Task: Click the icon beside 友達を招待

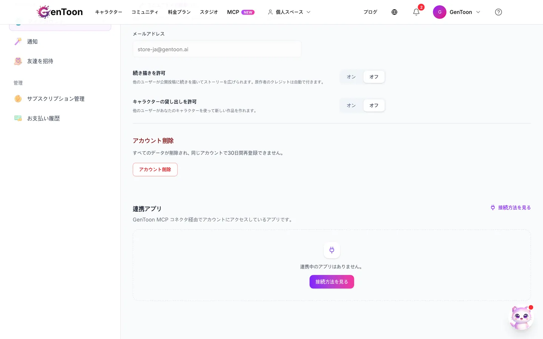Action: click(18, 61)
